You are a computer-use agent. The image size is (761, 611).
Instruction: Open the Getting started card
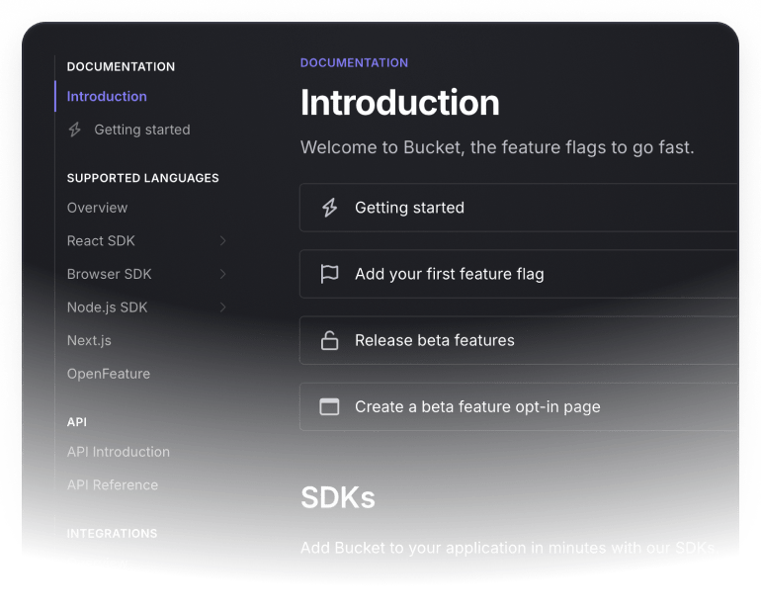click(x=519, y=208)
